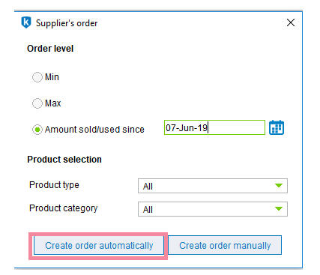The height and width of the screenshot is (275, 320).
Task: Click Create order manually button
Action: click(x=225, y=245)
